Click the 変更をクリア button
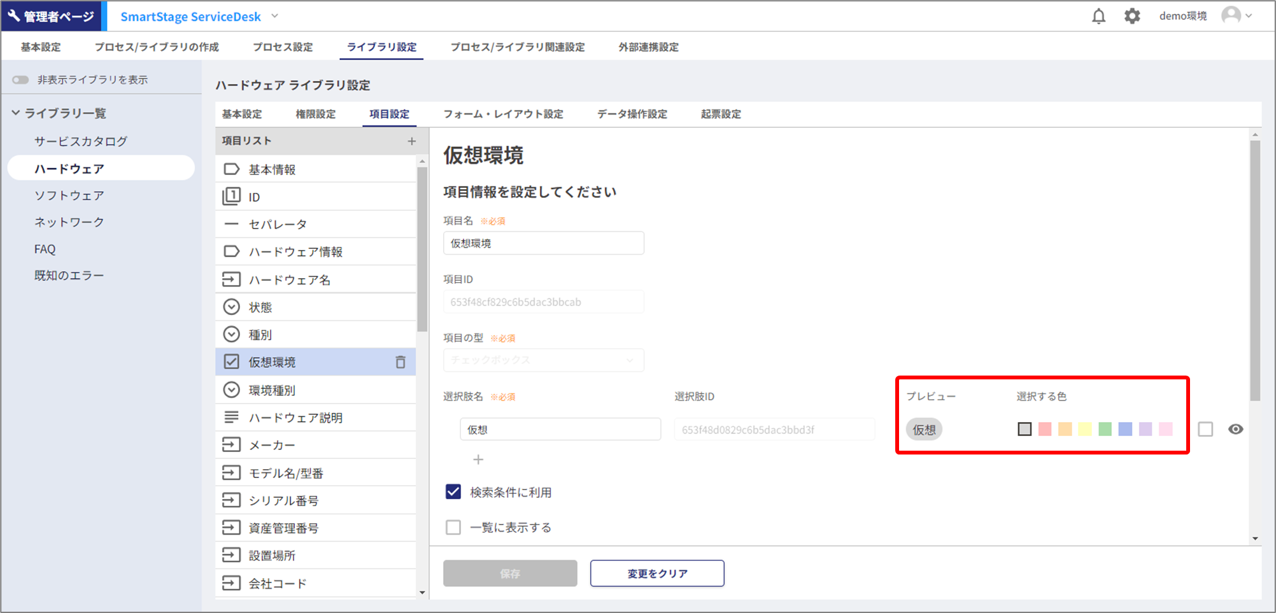This screenshot has width=1276, height=613. click(x=656, y=574)
